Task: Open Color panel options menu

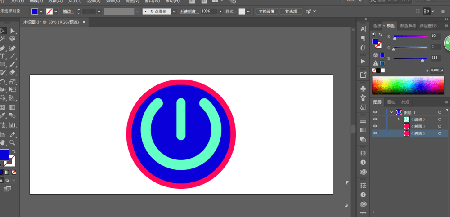Action: click(x=446, y=26)
